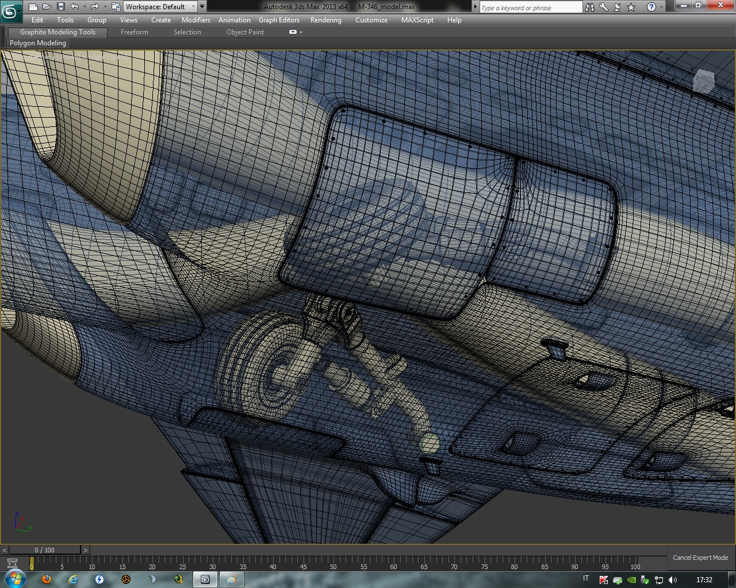Open the blue lightning bolt taskbar app

99,579
